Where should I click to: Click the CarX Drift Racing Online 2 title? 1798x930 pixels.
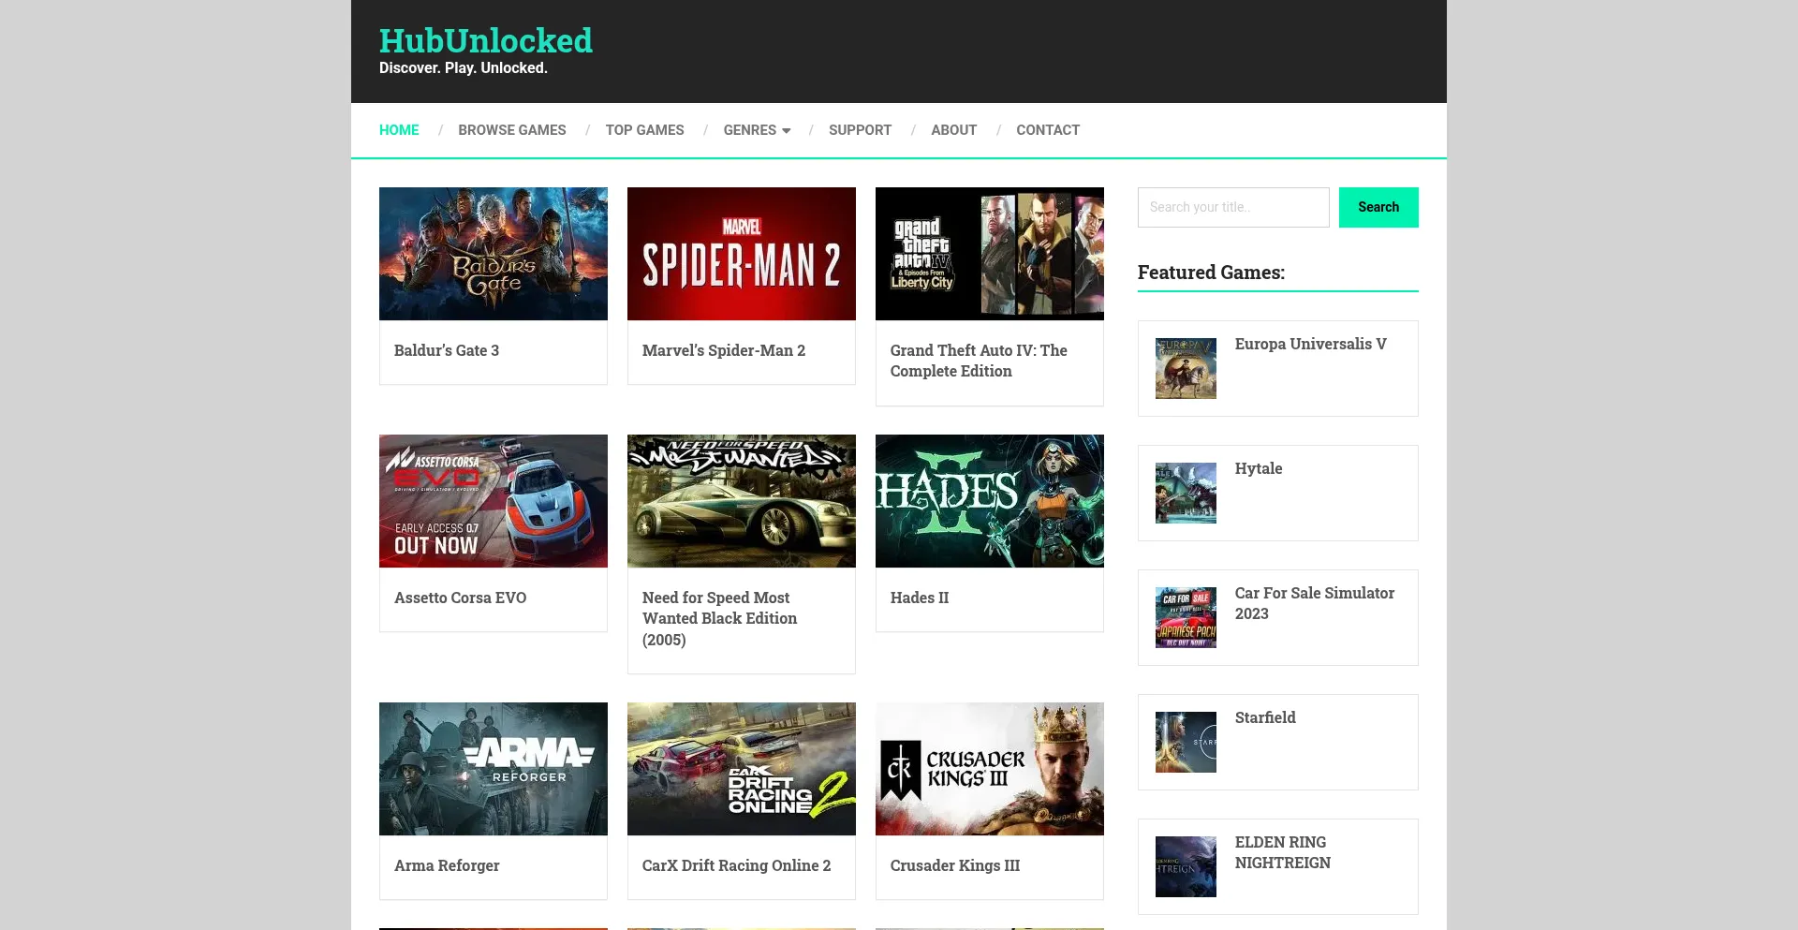pyautogui.click(x=736, y=865)
